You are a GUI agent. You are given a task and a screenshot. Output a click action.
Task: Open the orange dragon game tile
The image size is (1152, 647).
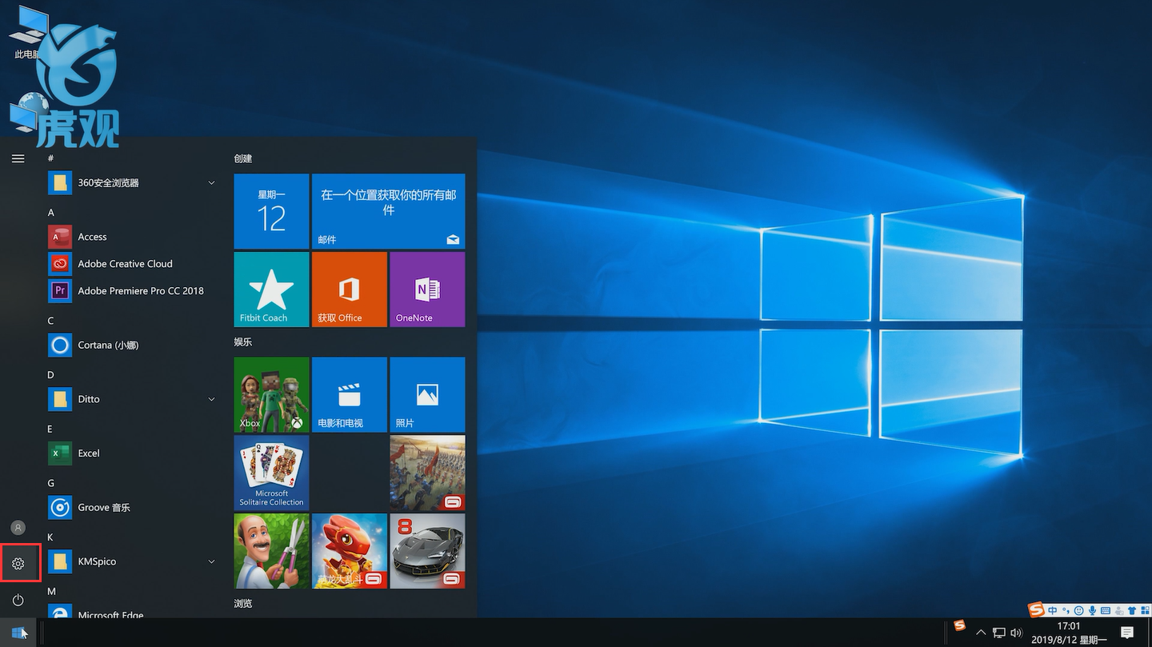[349, 551]
